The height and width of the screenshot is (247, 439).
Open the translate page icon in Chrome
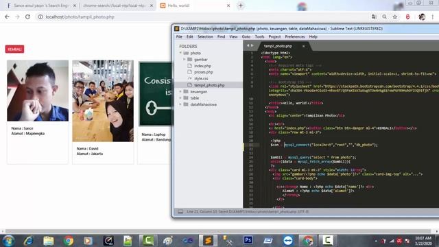tap(374, 16)
